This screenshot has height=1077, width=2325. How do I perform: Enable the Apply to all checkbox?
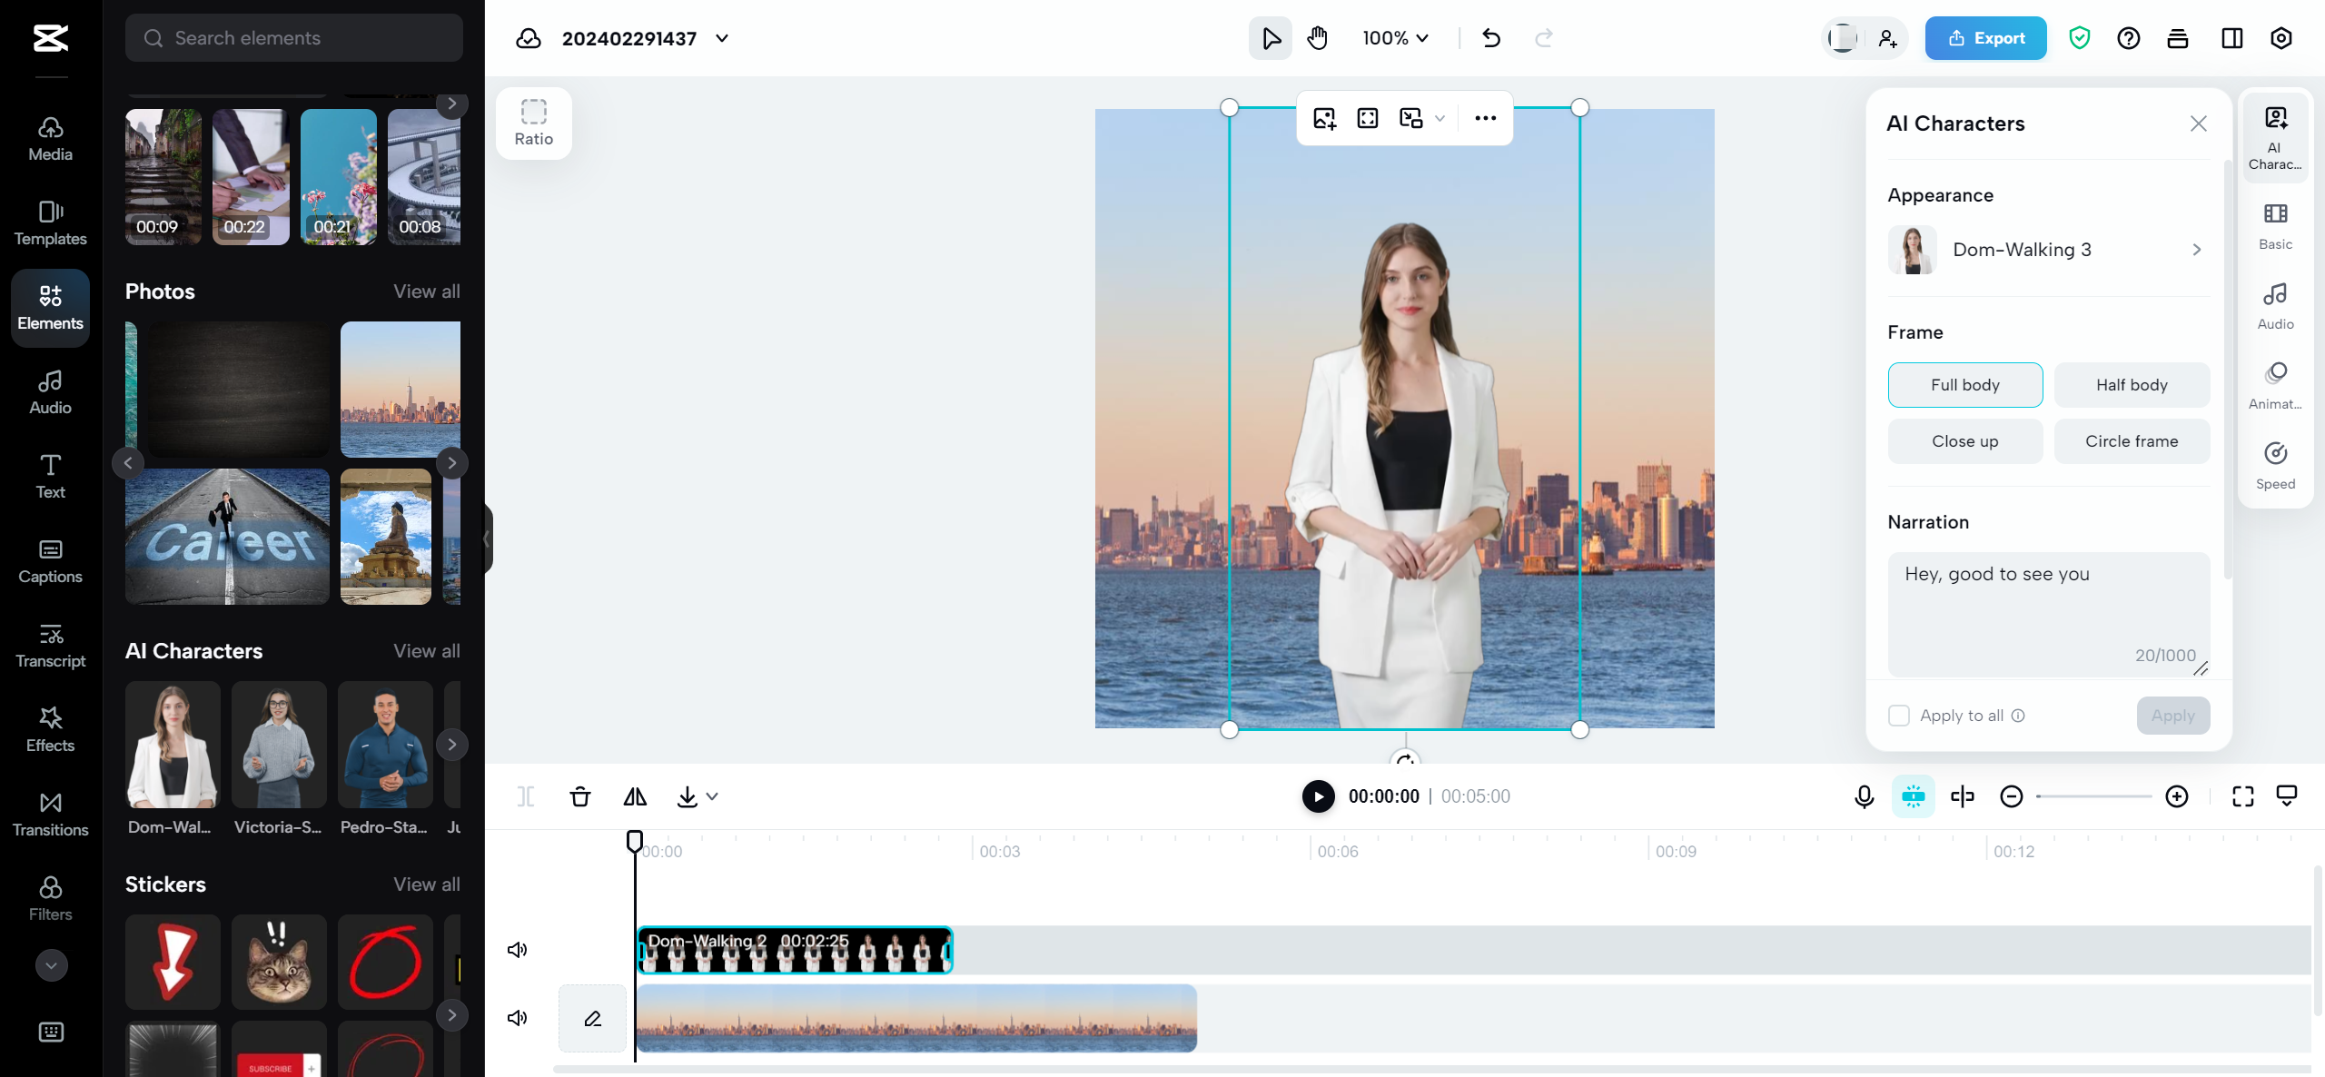click(x=1897, y=716)
